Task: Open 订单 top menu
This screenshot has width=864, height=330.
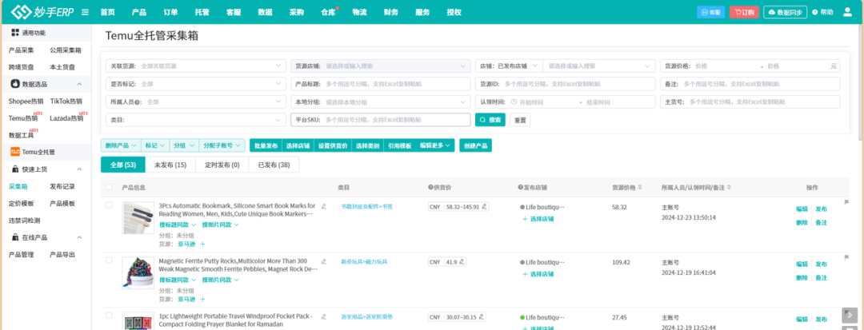Action: point(171,12)
